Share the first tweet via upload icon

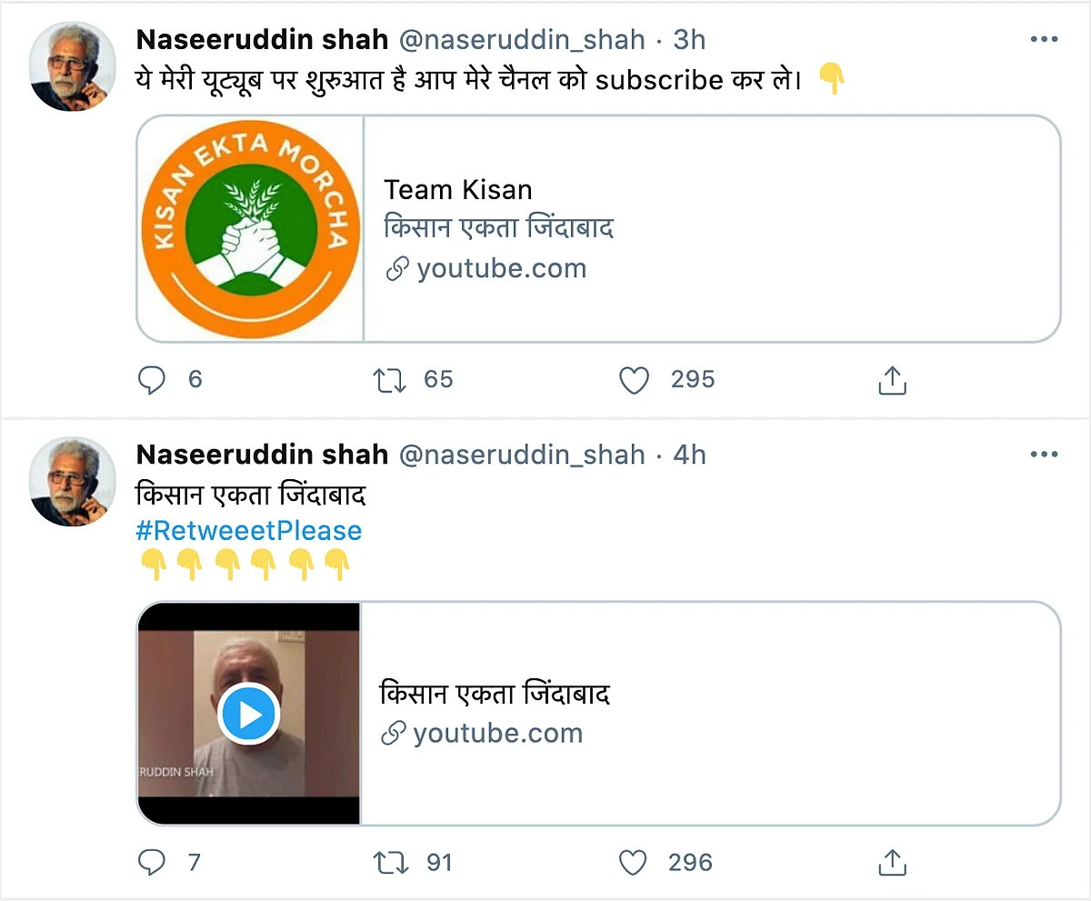(x=893, y=380)
